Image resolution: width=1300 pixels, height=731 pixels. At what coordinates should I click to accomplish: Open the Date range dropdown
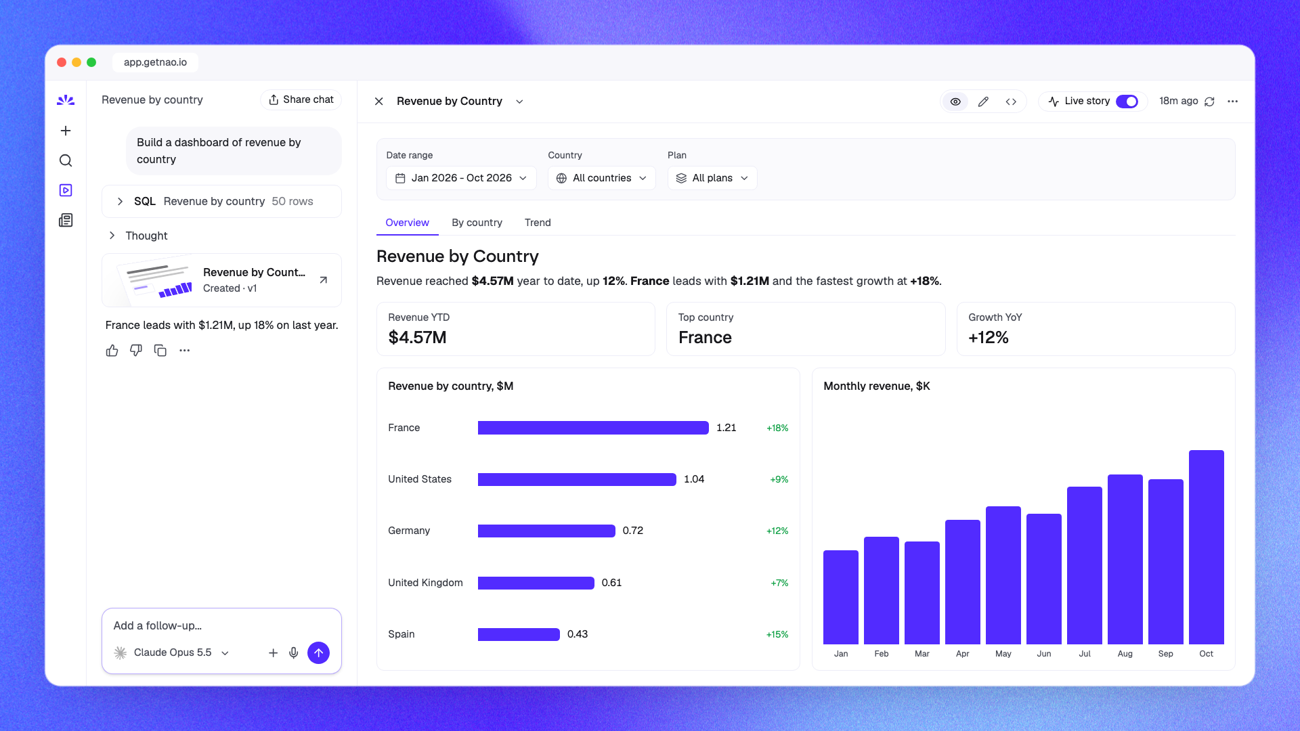click(x=461, y=178)
